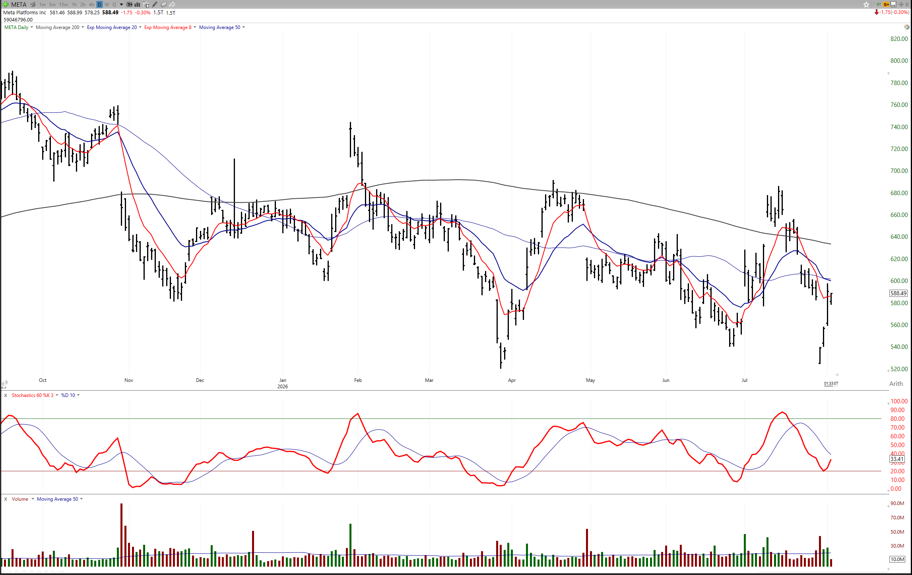912x575 pixels.
Task: Open the chart type bar icon
Action: tap(138, 4)
